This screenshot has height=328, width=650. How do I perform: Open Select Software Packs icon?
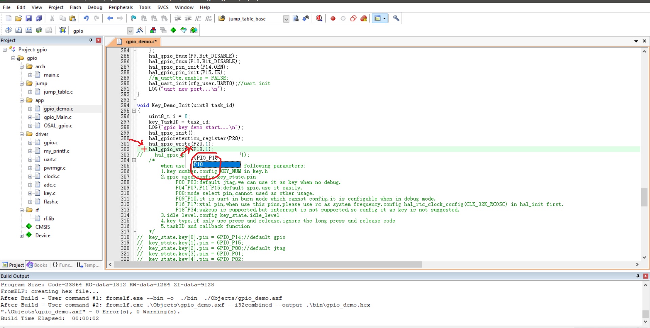[x=184, y=30]
